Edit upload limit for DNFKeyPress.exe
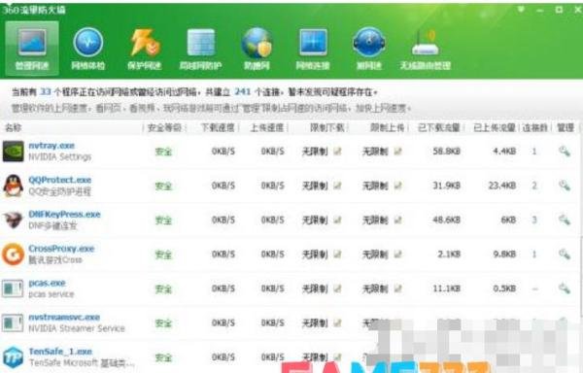 pyautogui.click(x=398, y=220)
